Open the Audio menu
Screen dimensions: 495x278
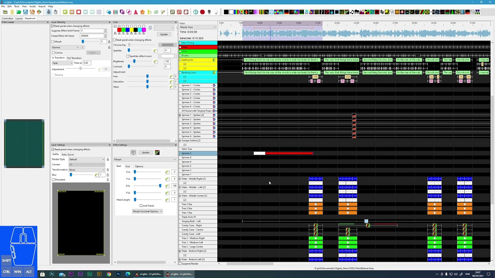click(32, 7)
